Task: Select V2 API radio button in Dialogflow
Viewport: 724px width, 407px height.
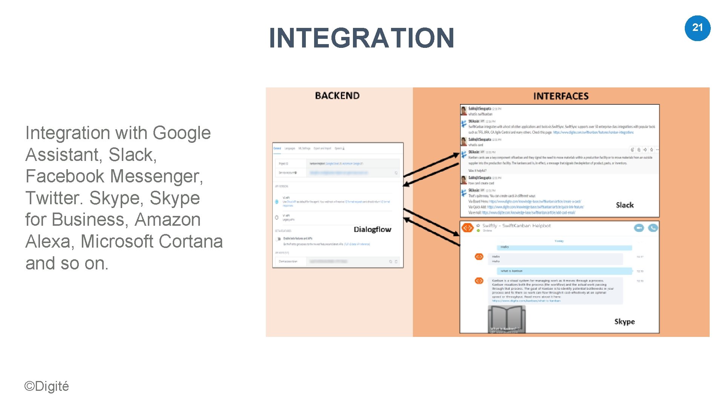Action: tap(277, 202)
